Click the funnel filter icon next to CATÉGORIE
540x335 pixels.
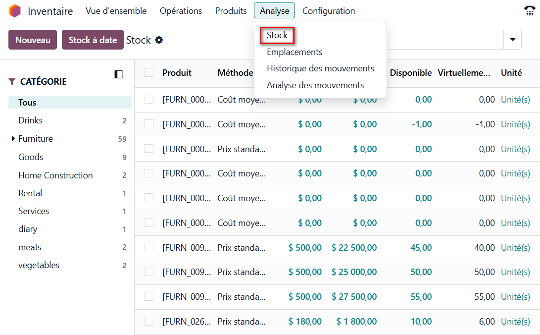click(x=12, y=82)
